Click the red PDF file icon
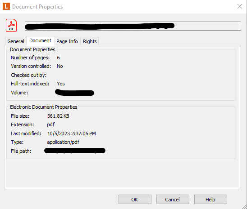This screenshot has height=209, width=247. coord(11,26)
